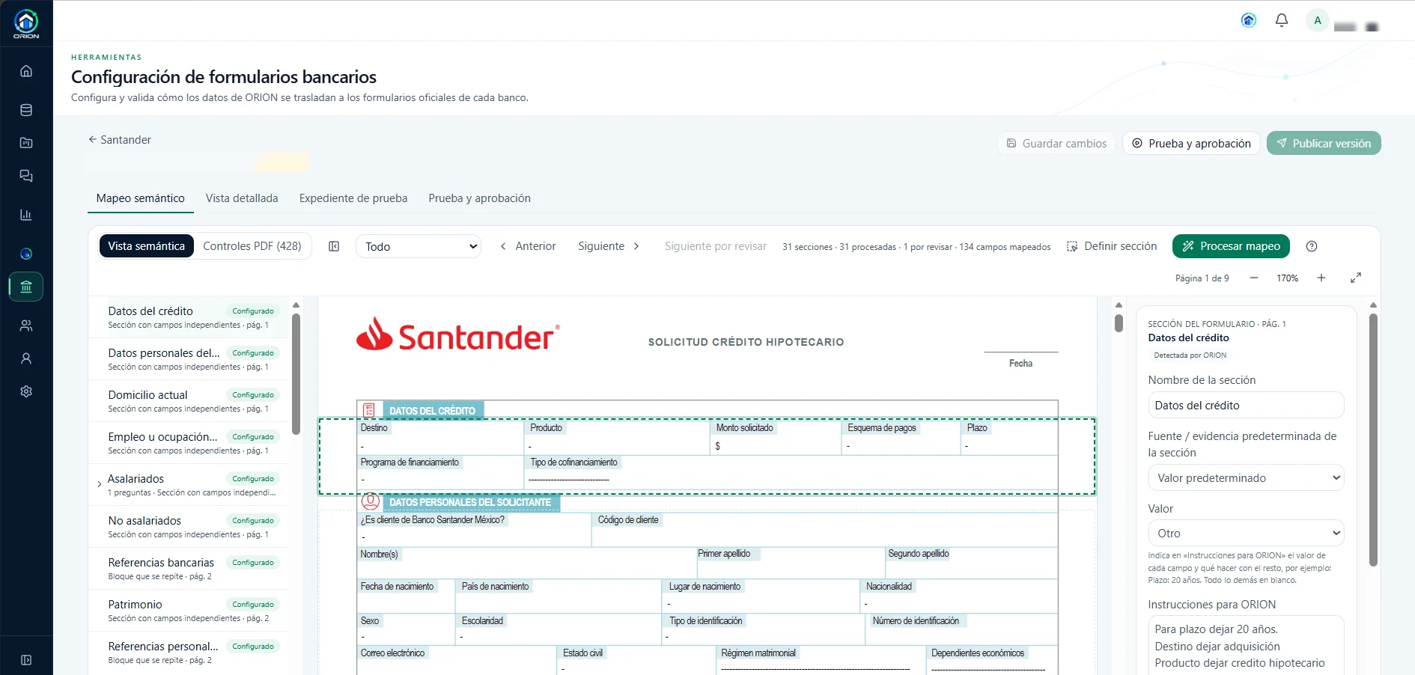1415x675 pixels.
Task: Open the chat messages icon in sidebar
Action: click(26, 176)
